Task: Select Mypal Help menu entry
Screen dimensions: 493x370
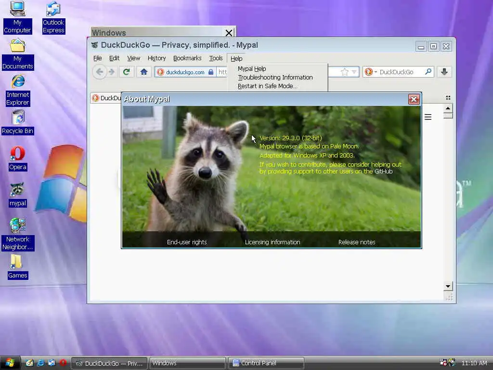Action: [x=252, y=68]
